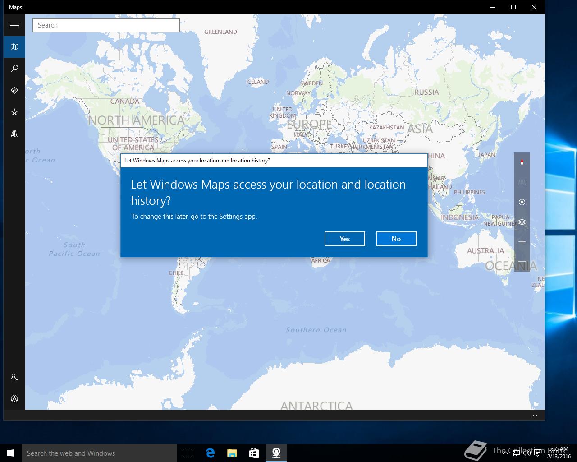This screenshot has height=462, width=577.
Task: Rotate map north with compass icon
Action: [522, 162]
